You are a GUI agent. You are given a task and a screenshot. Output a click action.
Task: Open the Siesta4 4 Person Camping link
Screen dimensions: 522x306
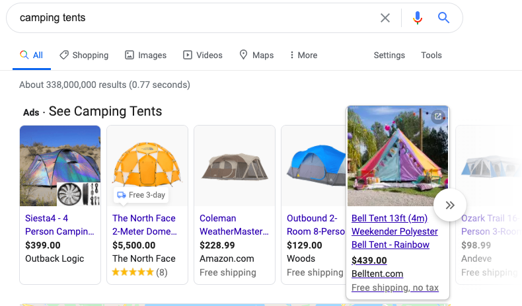(x=59, y=225)
